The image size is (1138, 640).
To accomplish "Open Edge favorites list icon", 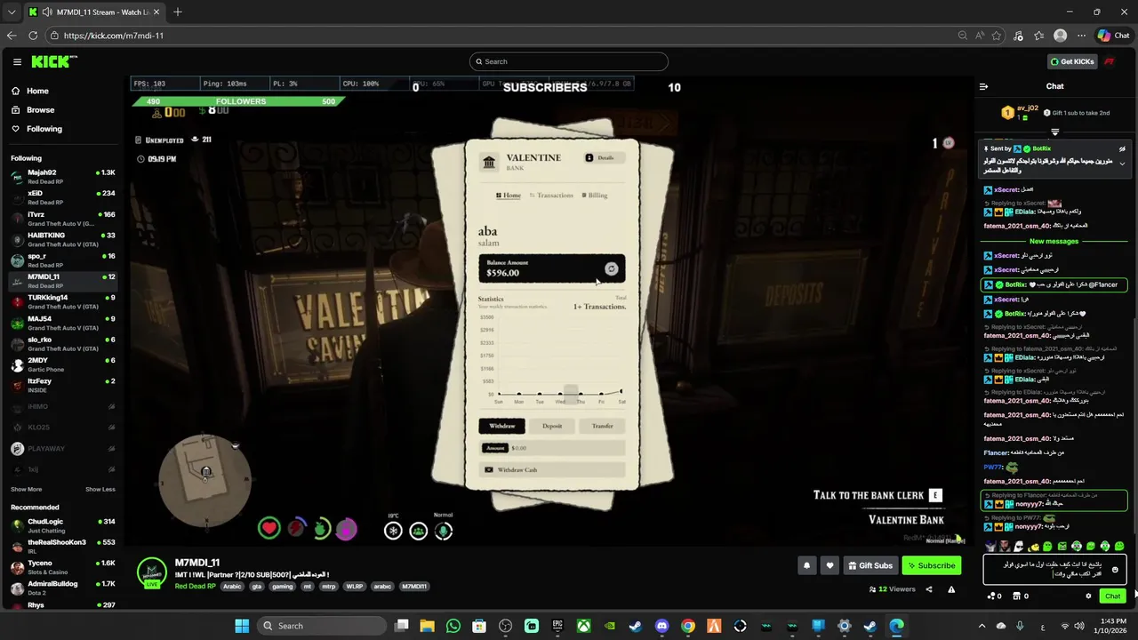I will (1039, 36).
